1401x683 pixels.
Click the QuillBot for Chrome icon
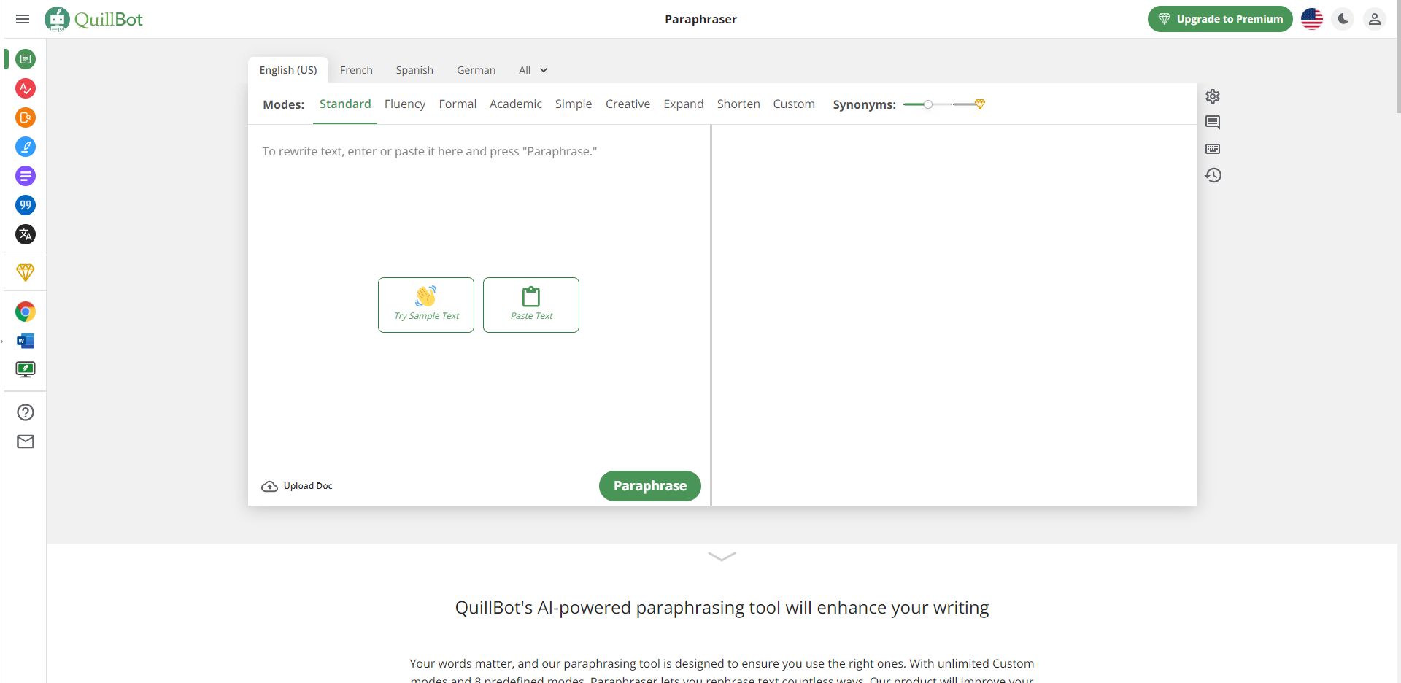pos(26,312)
